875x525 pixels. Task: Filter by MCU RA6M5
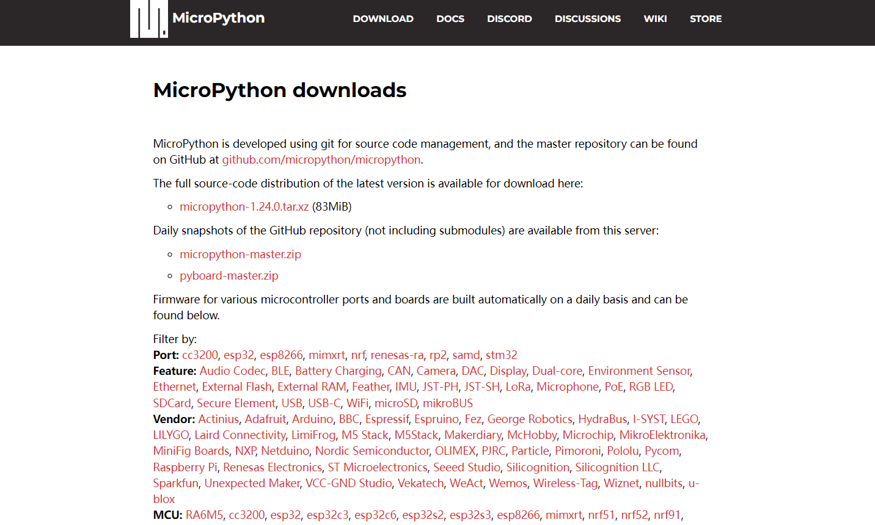click(205, 515)
